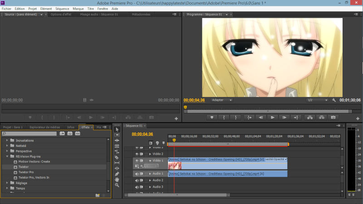Open the Source clip dropdown arrow
Screen dimensions: 363x204
click(x=41, y=15)
